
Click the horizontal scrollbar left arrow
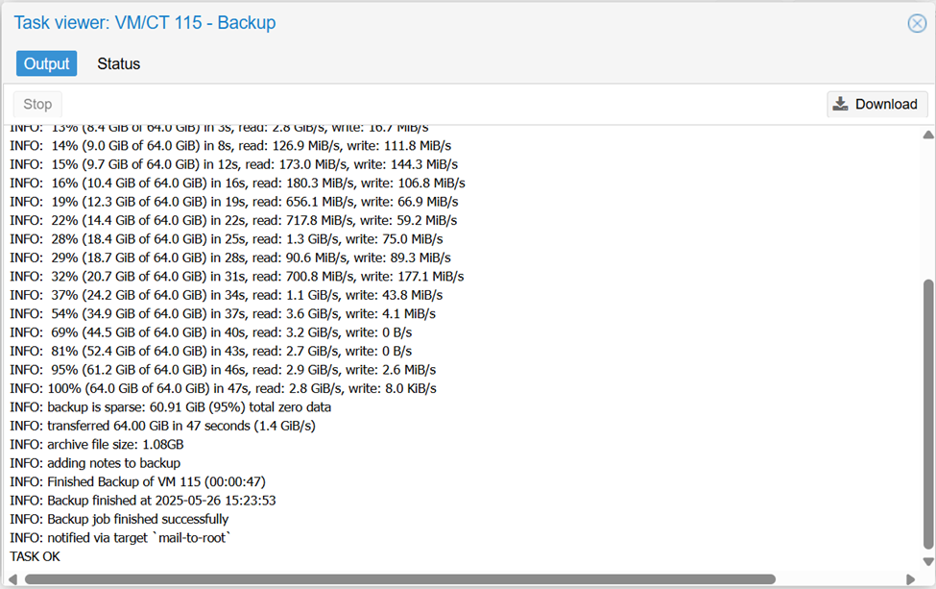click(x=14, y=579)
